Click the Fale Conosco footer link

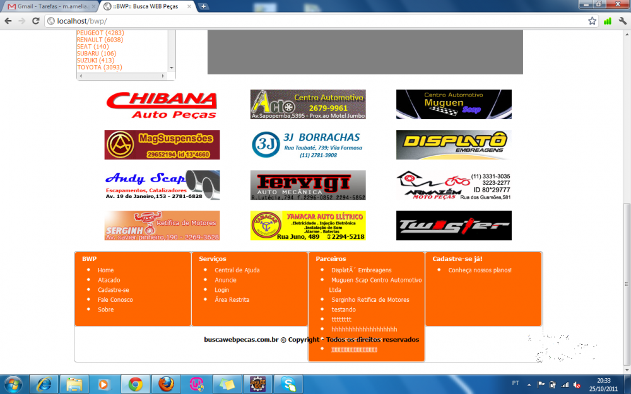(115, 300)
